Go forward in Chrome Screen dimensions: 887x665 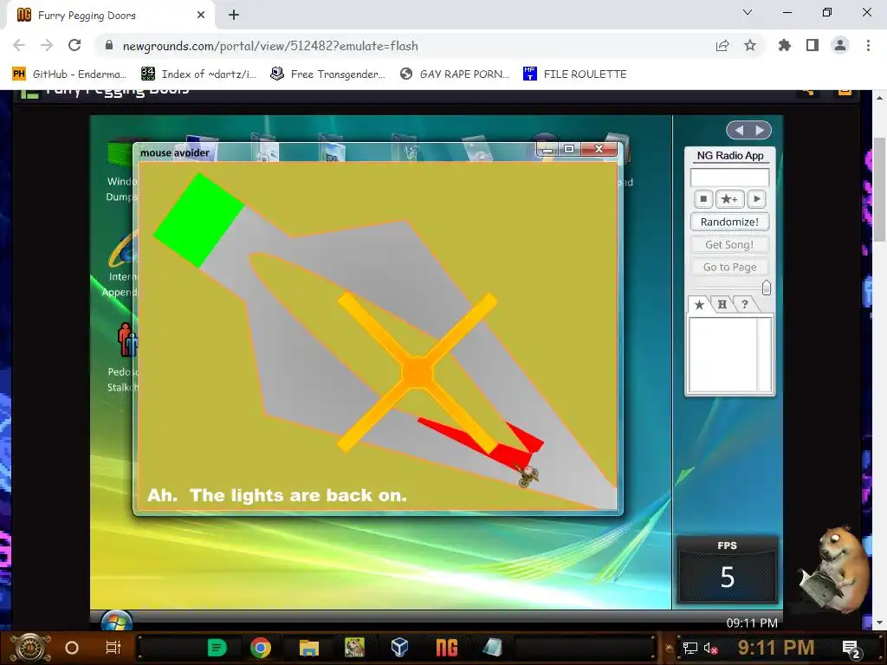pyautogui.click(x=47, y=45)
